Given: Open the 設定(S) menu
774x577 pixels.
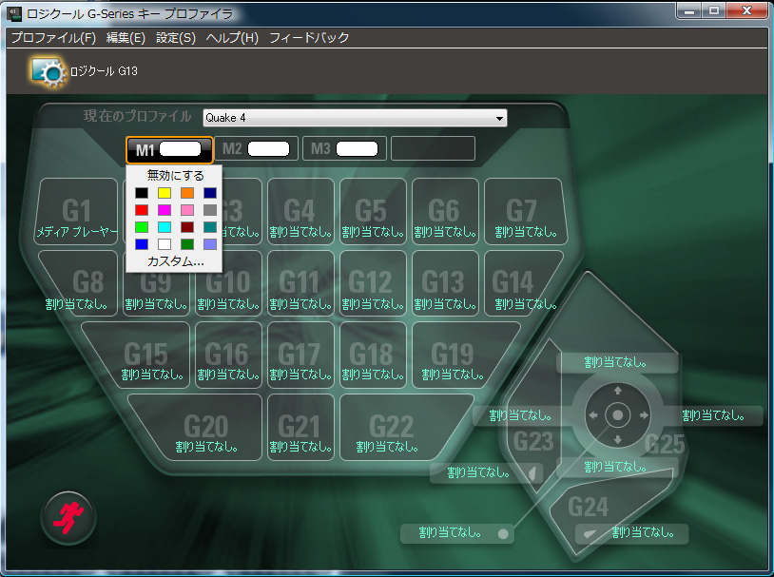Looking at the screenshot, I should coord(175,38).
